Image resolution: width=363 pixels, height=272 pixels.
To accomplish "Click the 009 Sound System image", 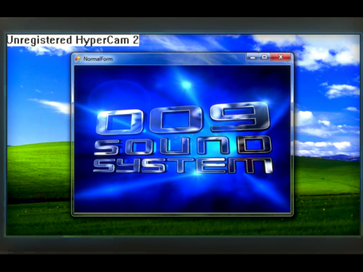I will [x=182, y=139].
